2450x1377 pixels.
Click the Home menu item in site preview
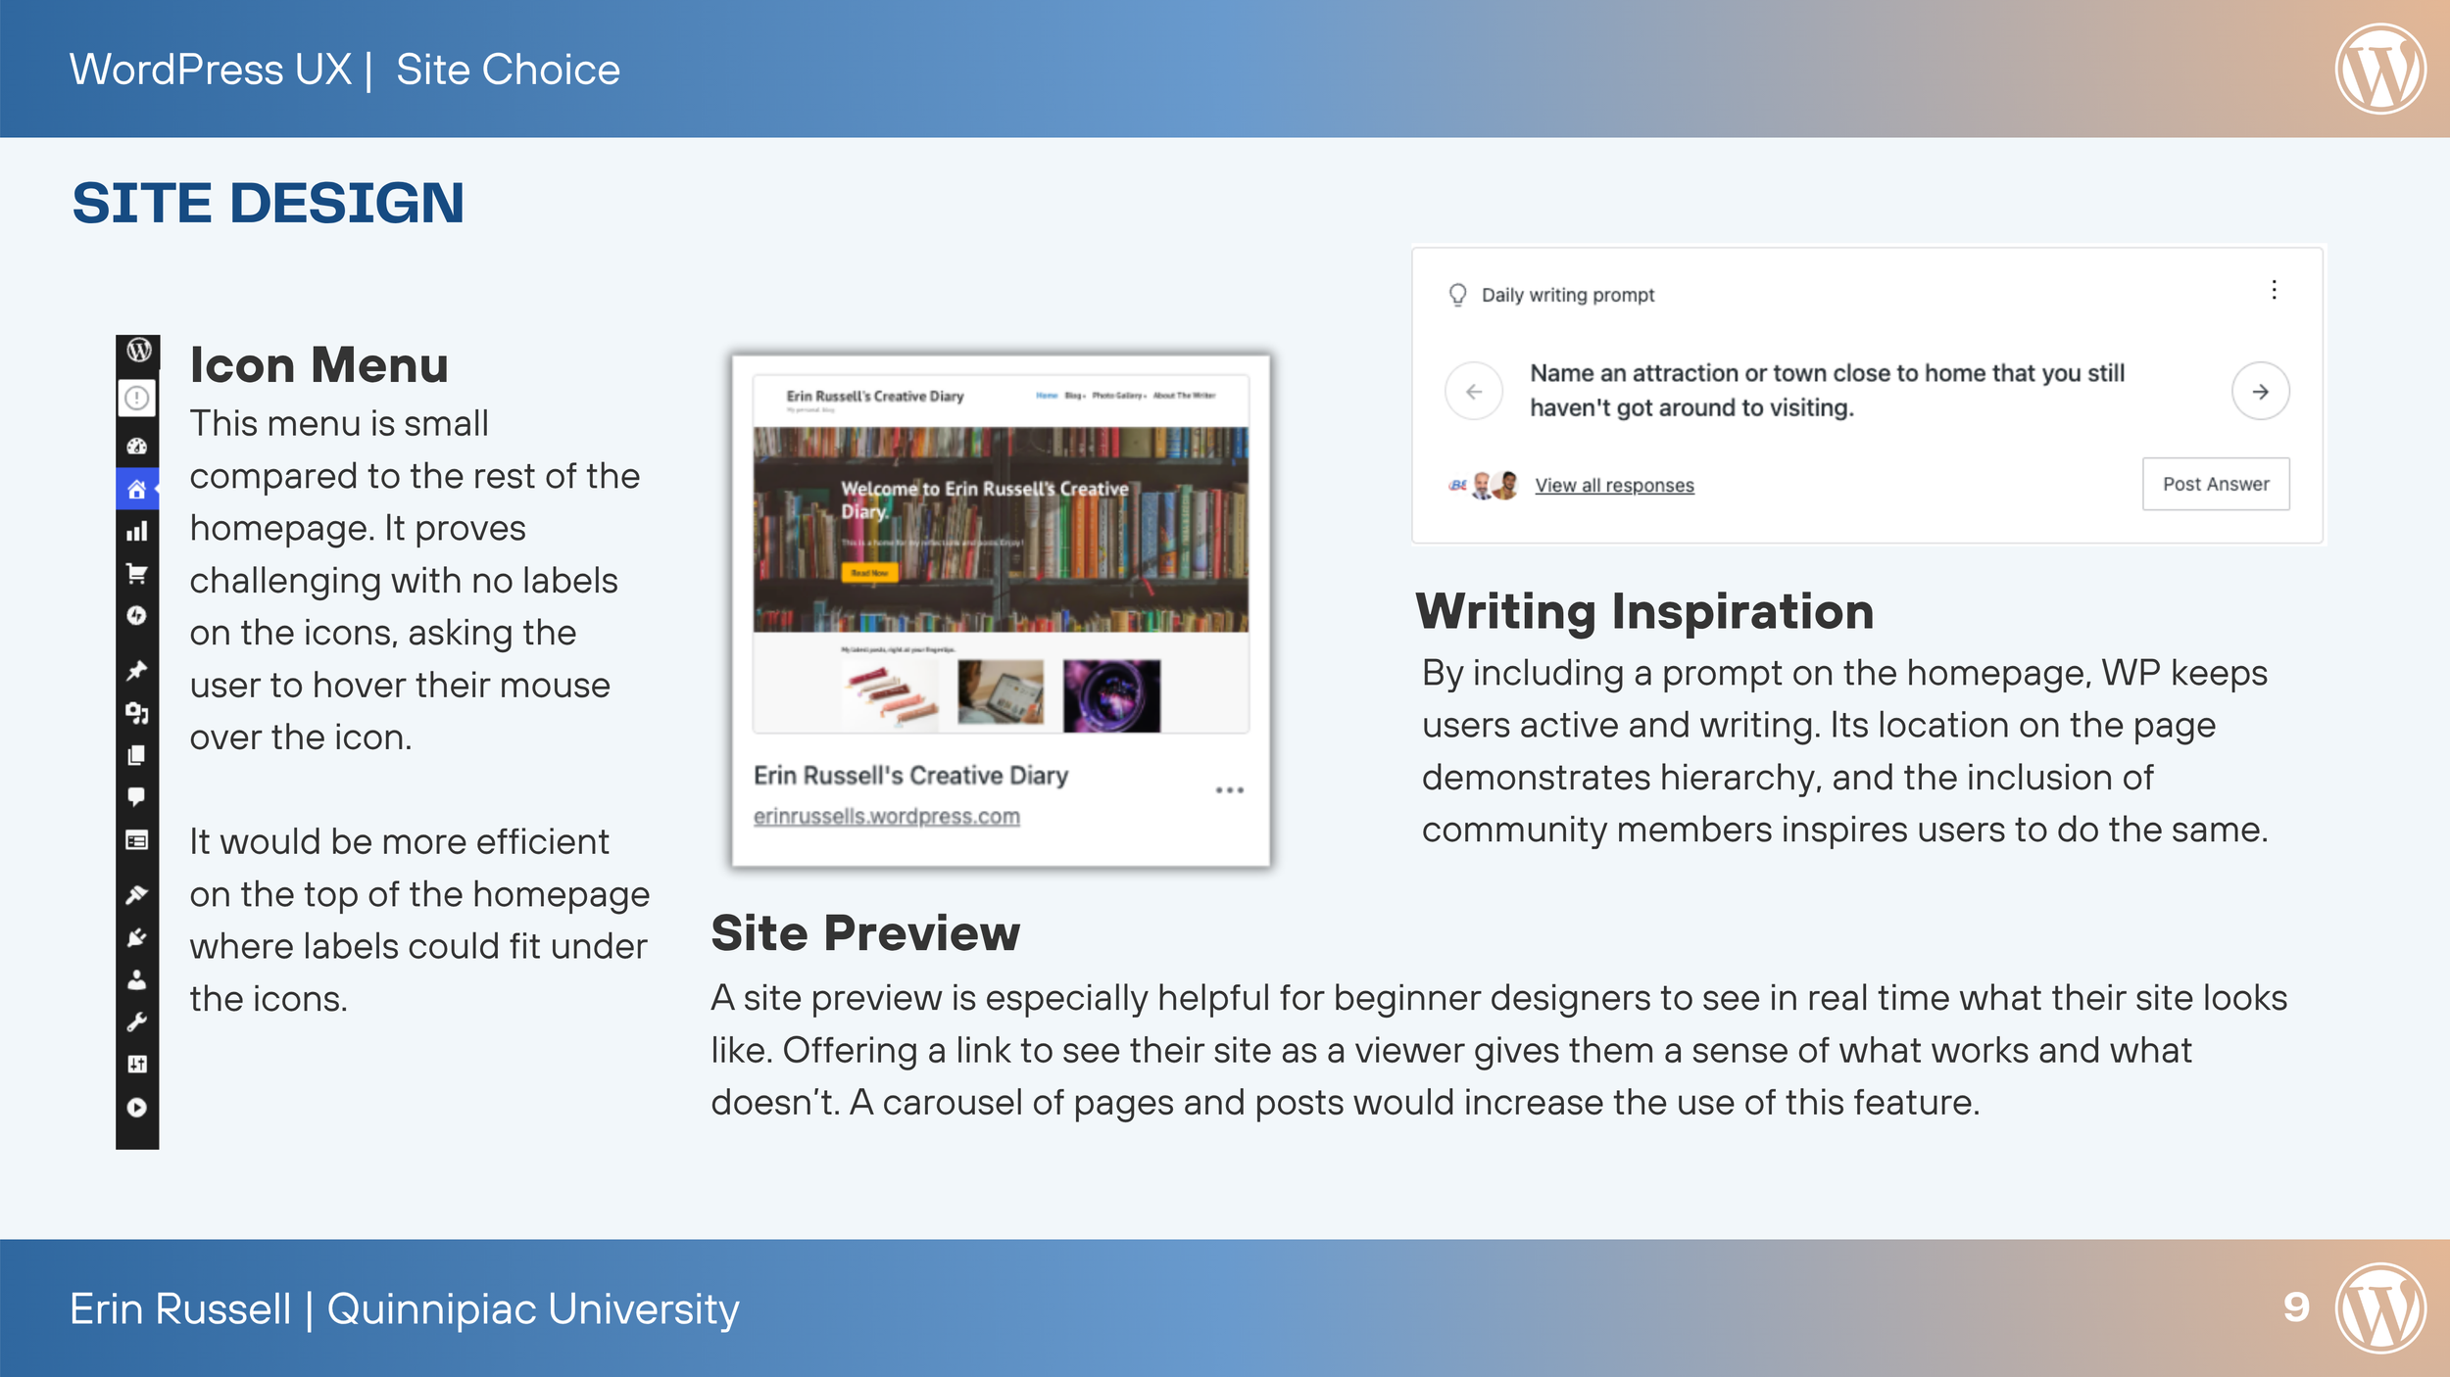pos(1047,396)
